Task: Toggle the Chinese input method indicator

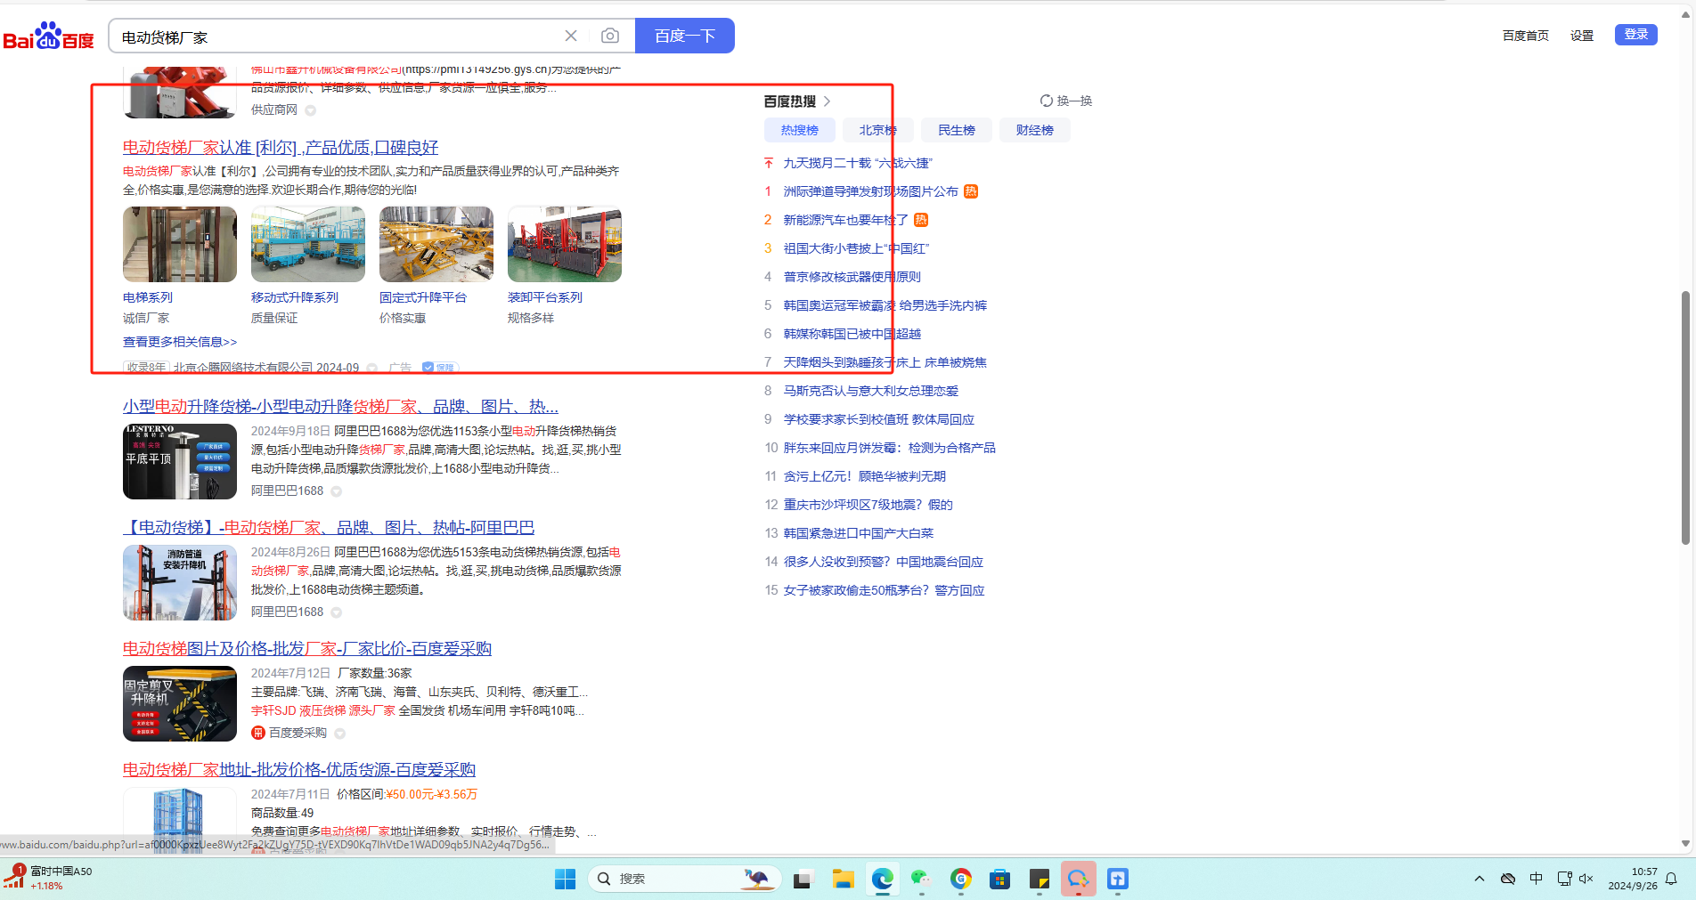Action: click(1536, 879)
